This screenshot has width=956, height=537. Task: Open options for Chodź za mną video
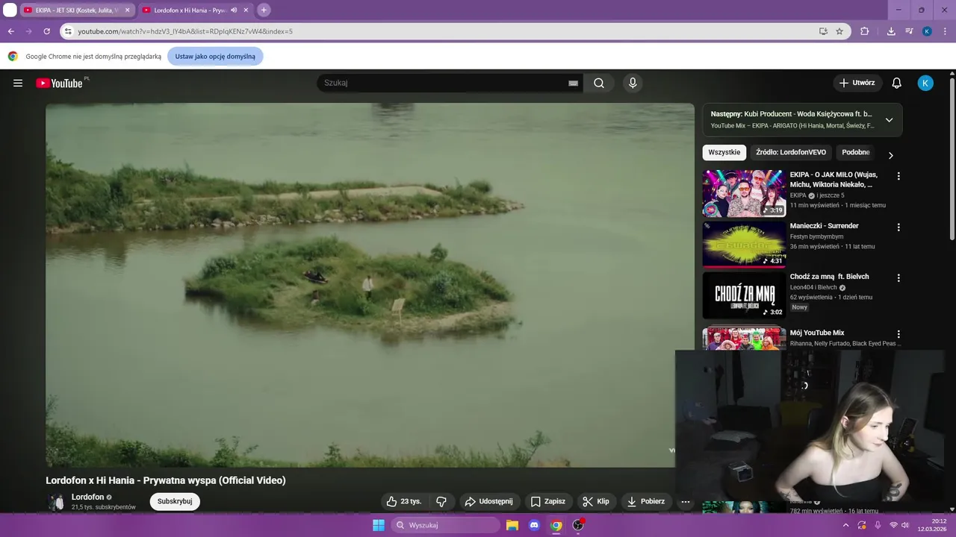pos(898,277)
